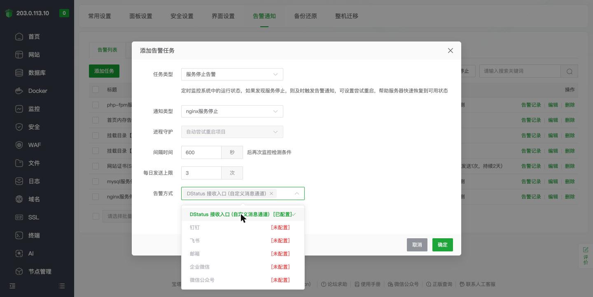Collapse the 告警方式 dropdown arrow
Screen dimensions: 593x297
coord(296,193)
